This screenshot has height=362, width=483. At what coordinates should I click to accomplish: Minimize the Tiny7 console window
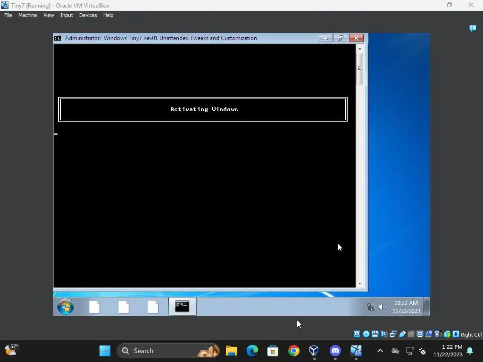click(325, 38)
